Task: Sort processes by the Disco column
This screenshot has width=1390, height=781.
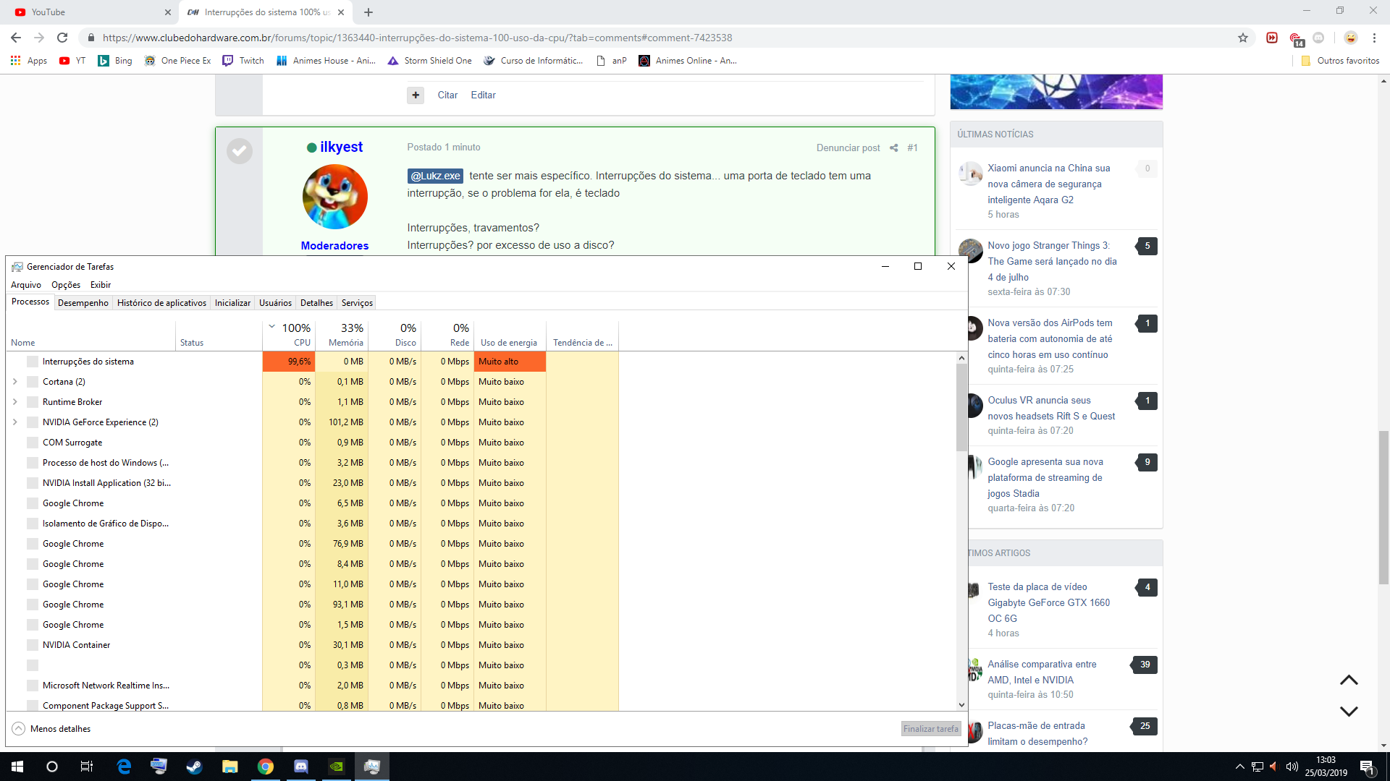Action: [395, 335]
